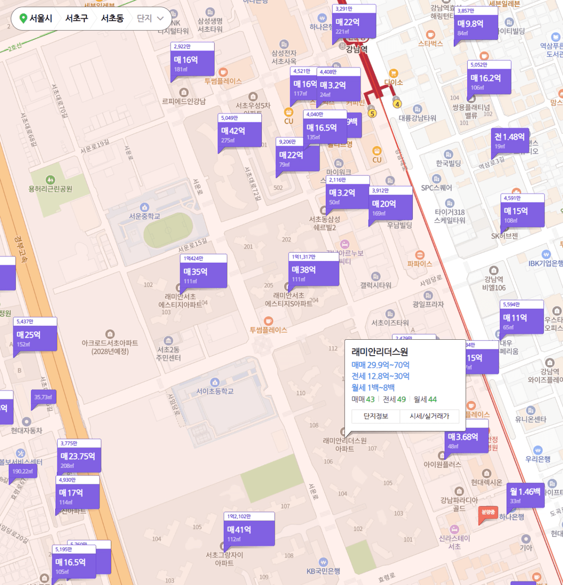
Task: Click 매매 43 listing count
Action: coord(363,399)
